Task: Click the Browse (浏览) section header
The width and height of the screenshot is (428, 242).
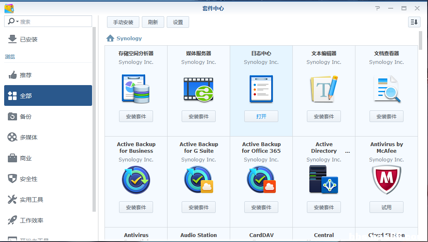Action: click(10, 57)
